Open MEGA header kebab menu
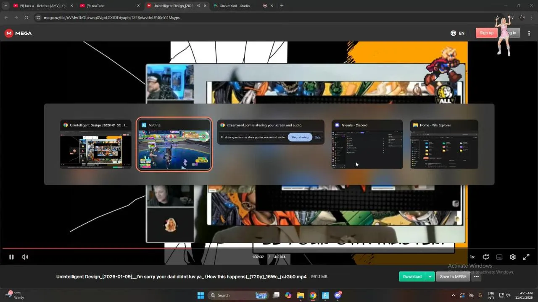This screenshot has height=302, width=538. coord(529,33)
